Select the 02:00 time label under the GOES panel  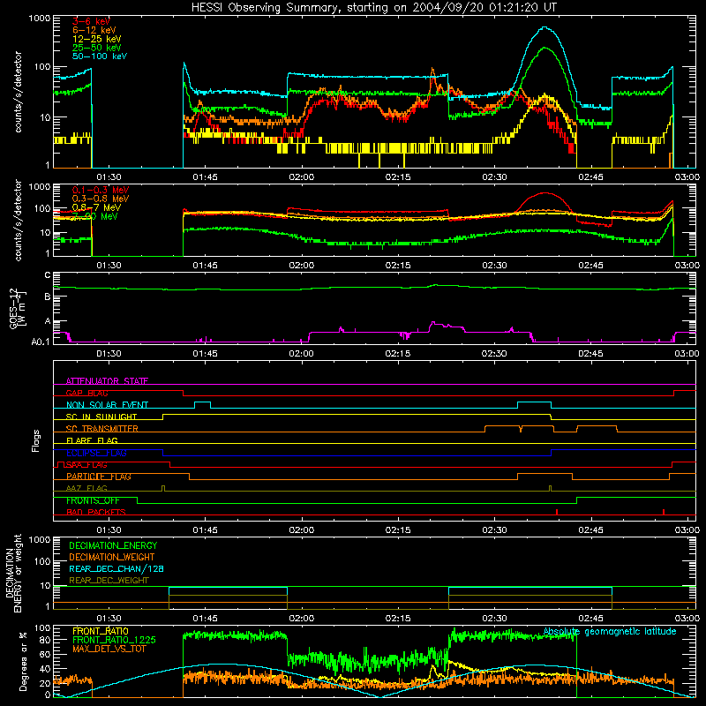tap(301, 354)
